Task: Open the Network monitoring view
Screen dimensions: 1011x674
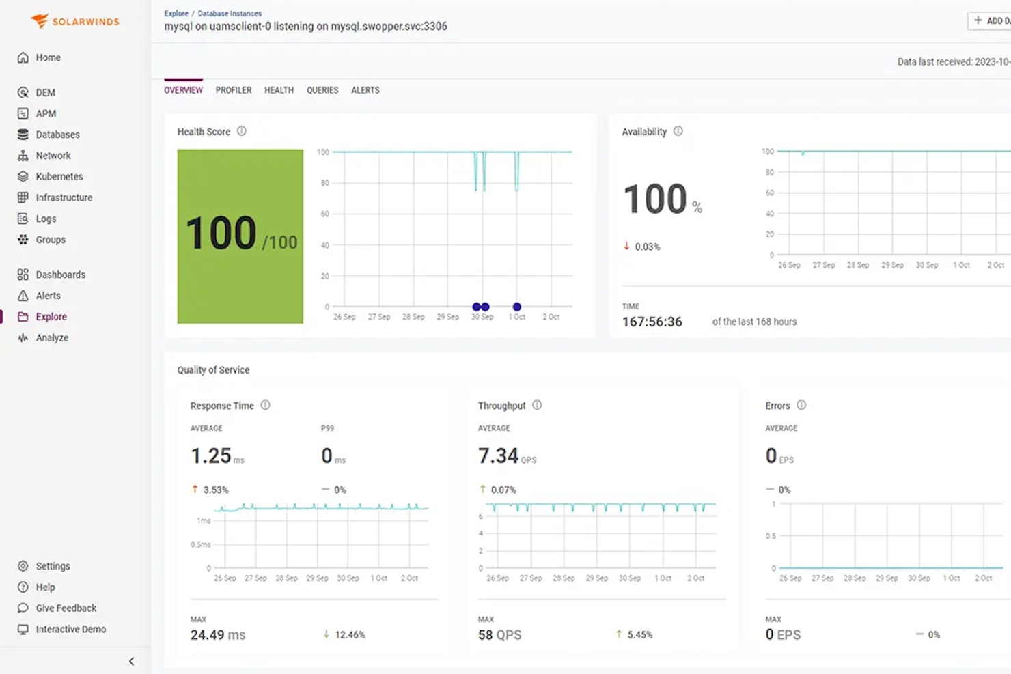Action: 53,155
